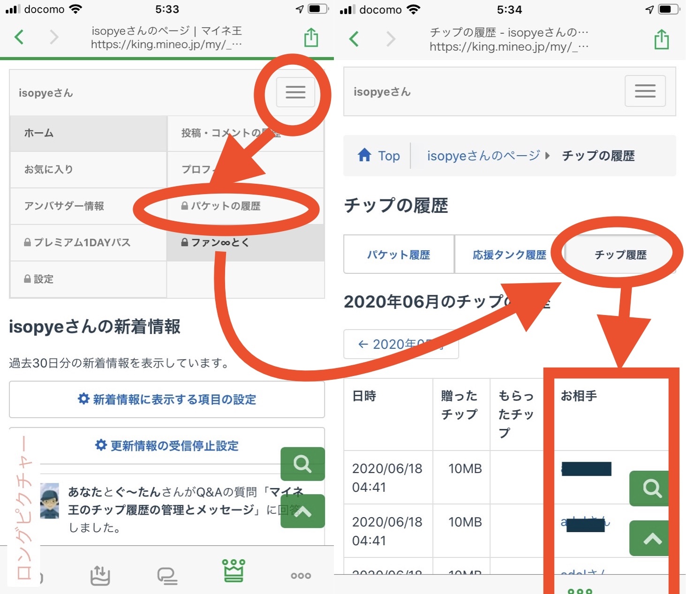Select プレミアム1DAYパス menu item

pos(89,243)
